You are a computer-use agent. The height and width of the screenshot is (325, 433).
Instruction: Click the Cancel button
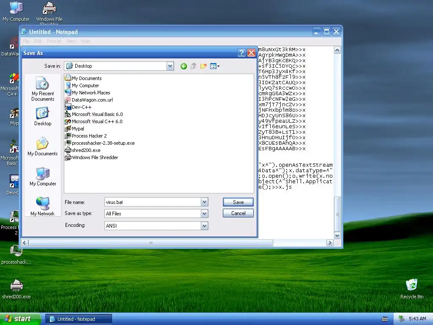click(x=238, y=213)
